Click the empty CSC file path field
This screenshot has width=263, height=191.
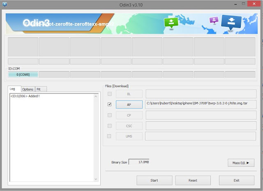[x=201, y=126]
